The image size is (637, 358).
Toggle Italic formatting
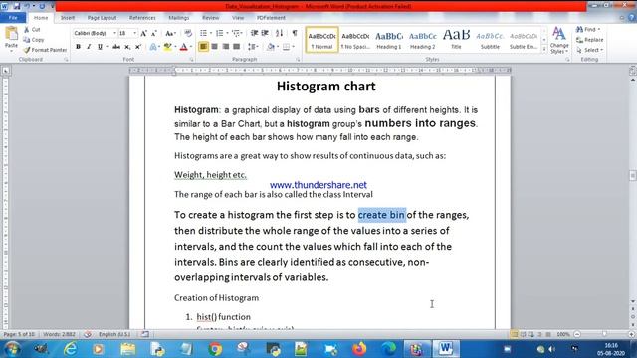[89, 47]
